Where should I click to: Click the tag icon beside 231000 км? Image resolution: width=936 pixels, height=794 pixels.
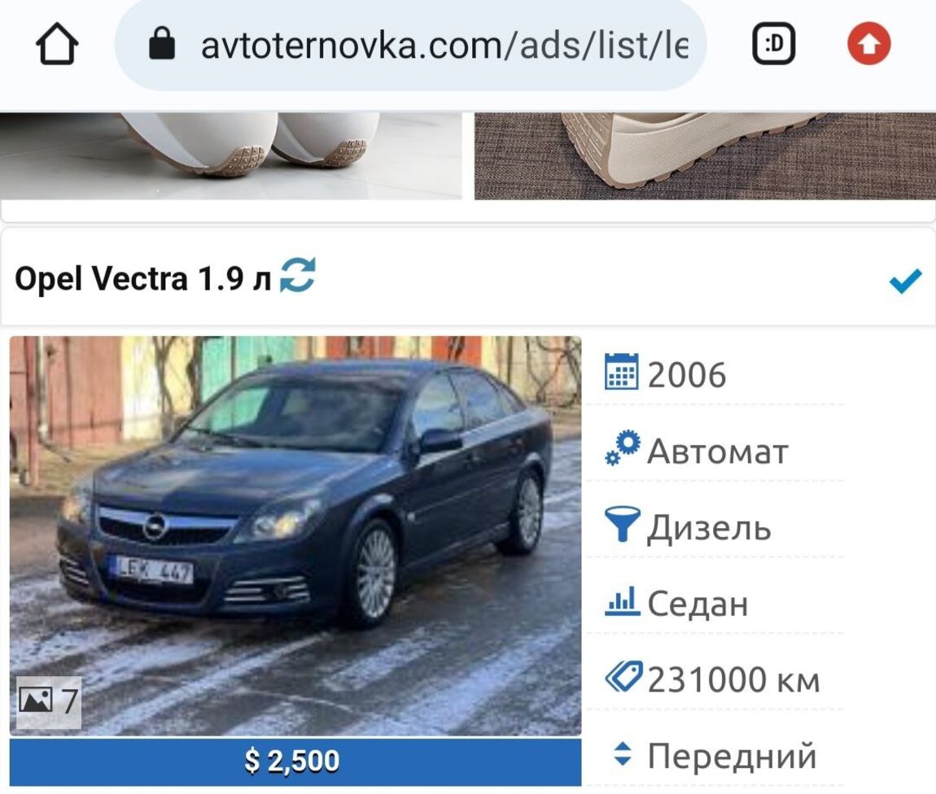pyautogui.click(x=623, y=677)
